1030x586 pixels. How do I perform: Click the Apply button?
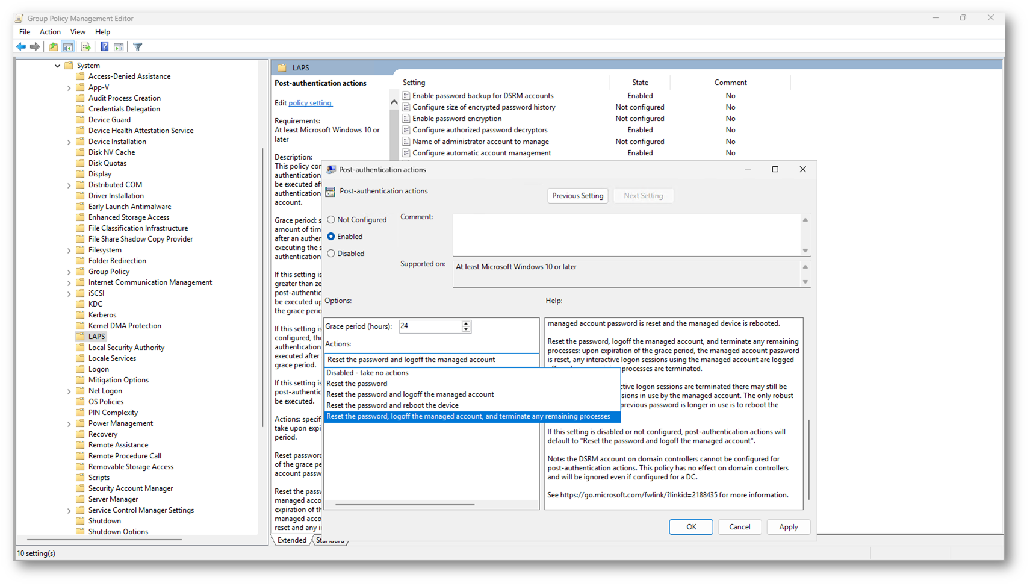[788, 527]
